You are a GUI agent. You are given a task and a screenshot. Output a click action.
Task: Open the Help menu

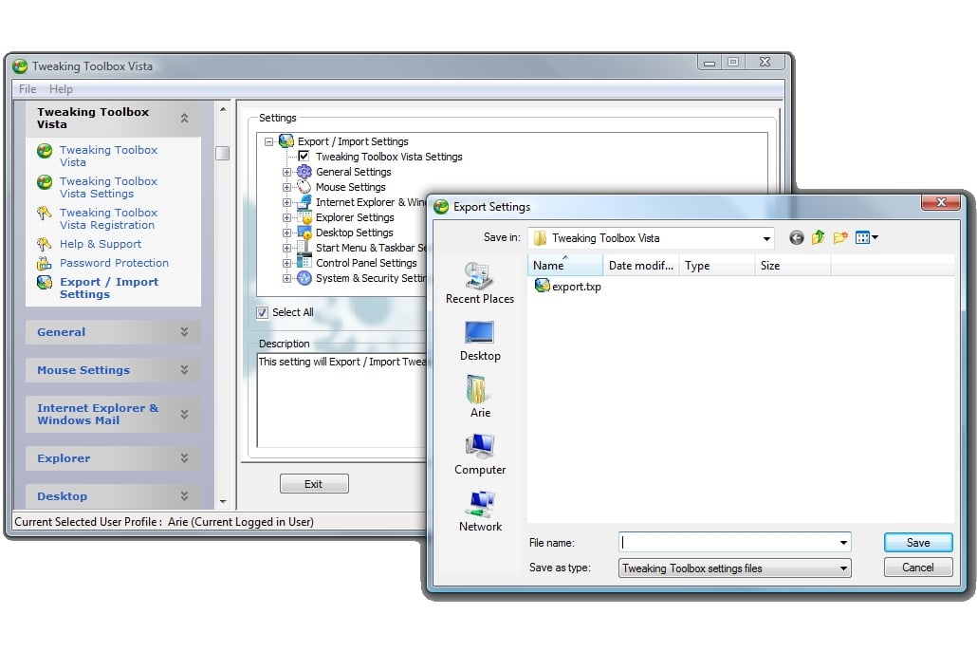[61, 88]
